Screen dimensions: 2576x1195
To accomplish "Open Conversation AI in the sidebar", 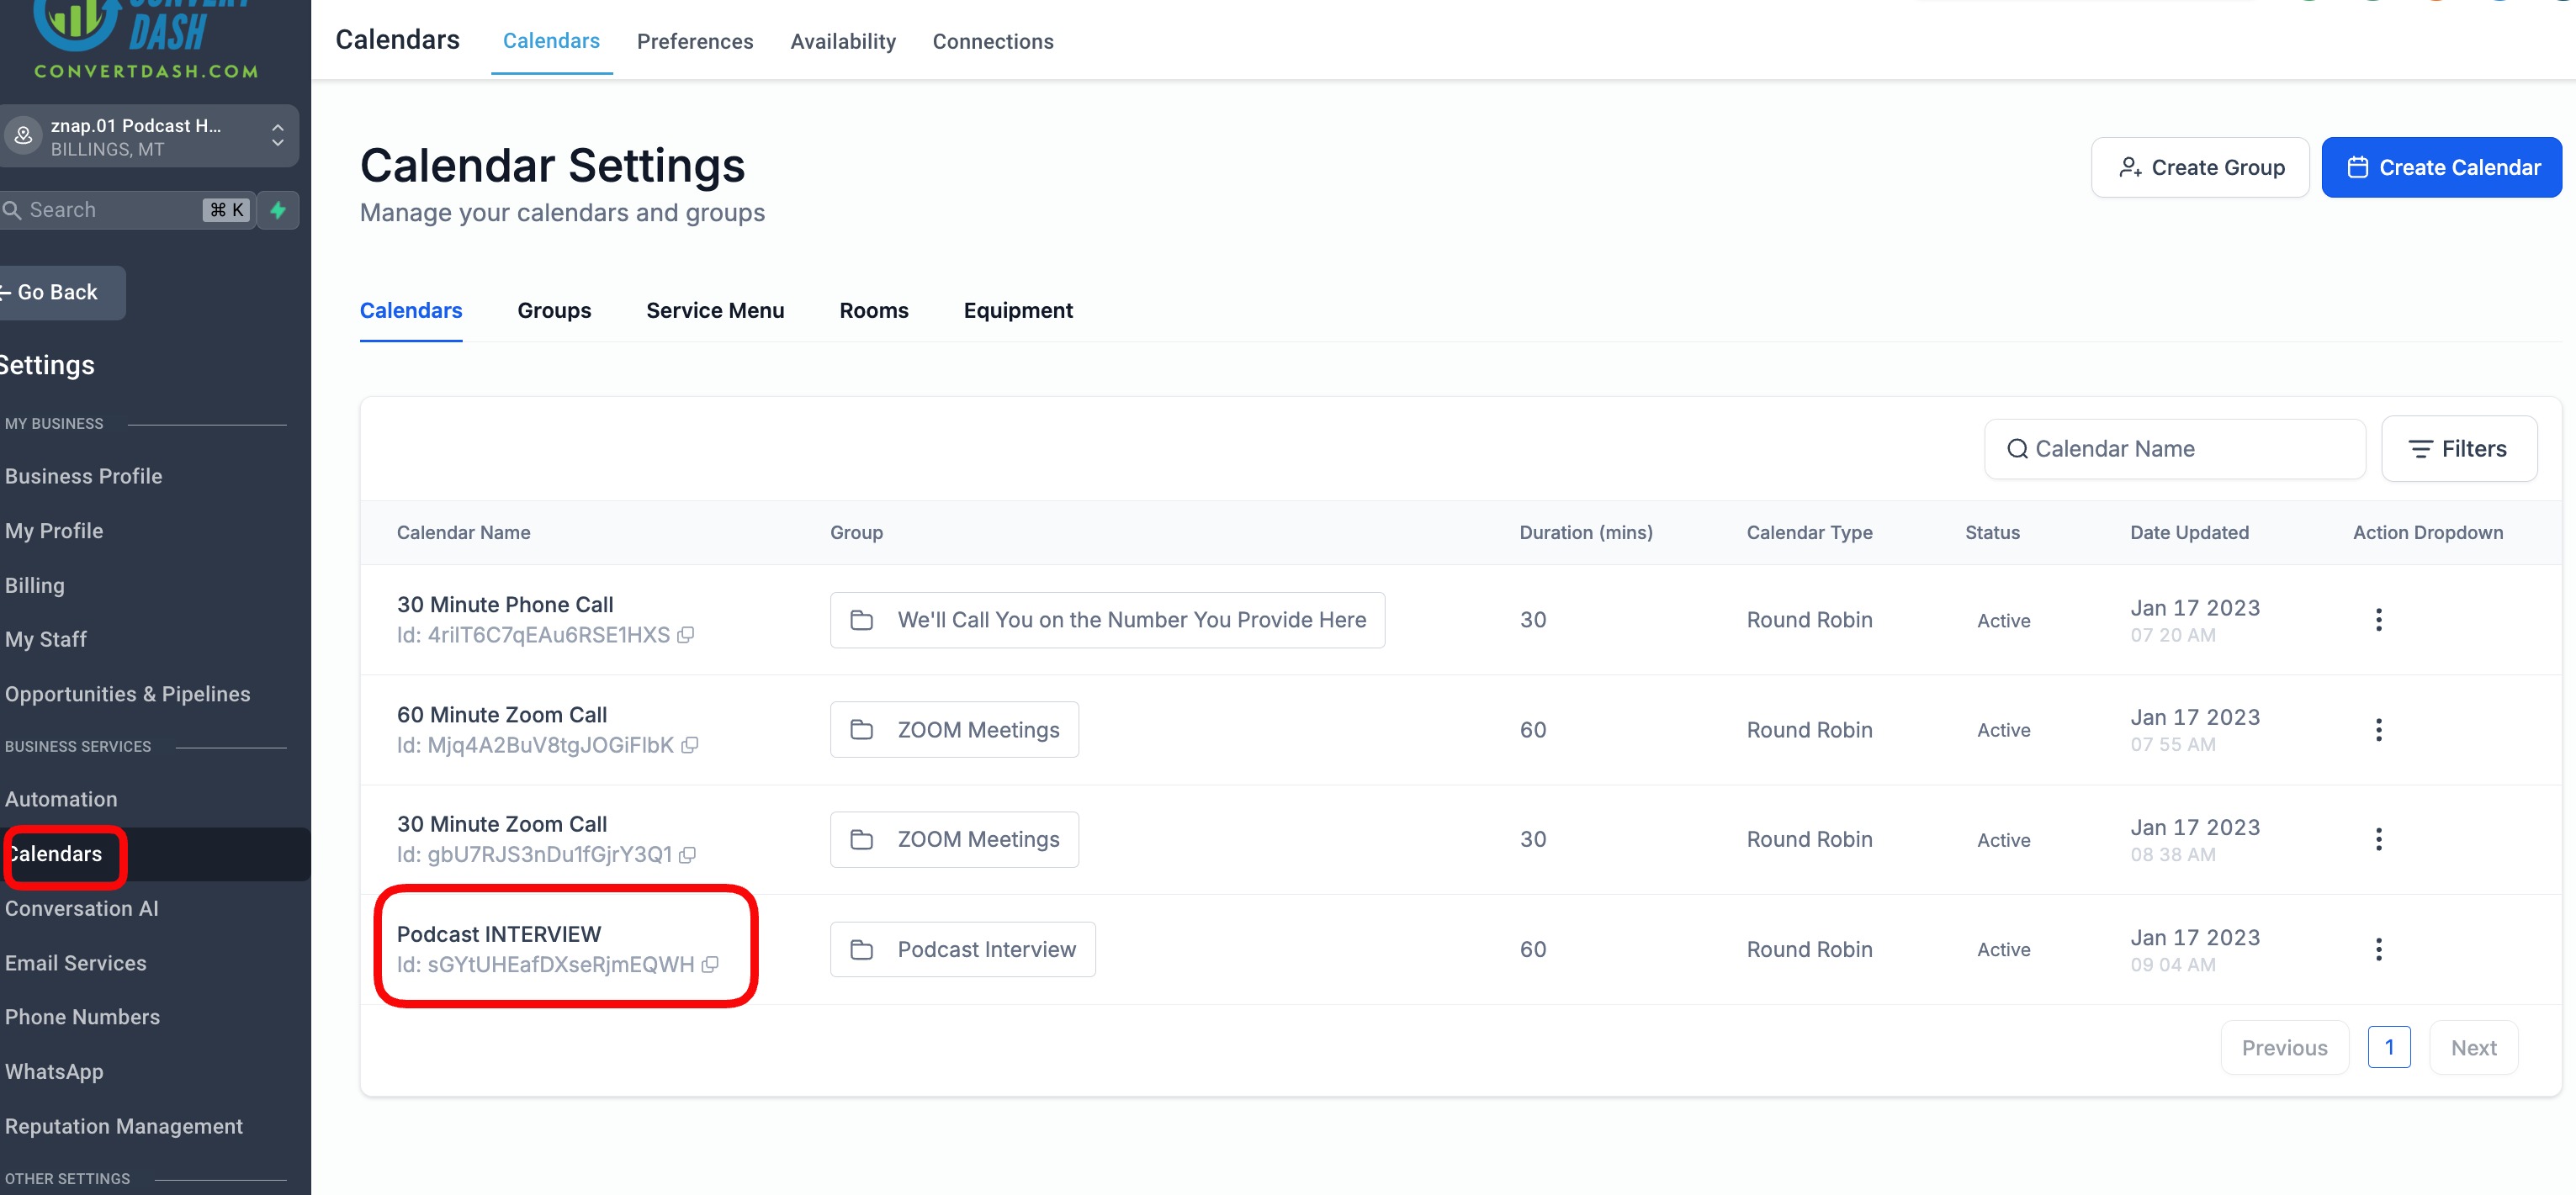I will tap(82, 908).
